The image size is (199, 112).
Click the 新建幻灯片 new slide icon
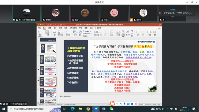(40, 32)
